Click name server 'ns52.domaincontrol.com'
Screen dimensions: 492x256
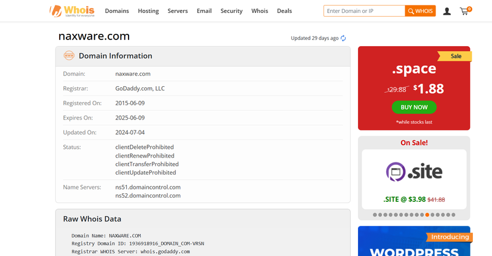click(x=148, y=196)
